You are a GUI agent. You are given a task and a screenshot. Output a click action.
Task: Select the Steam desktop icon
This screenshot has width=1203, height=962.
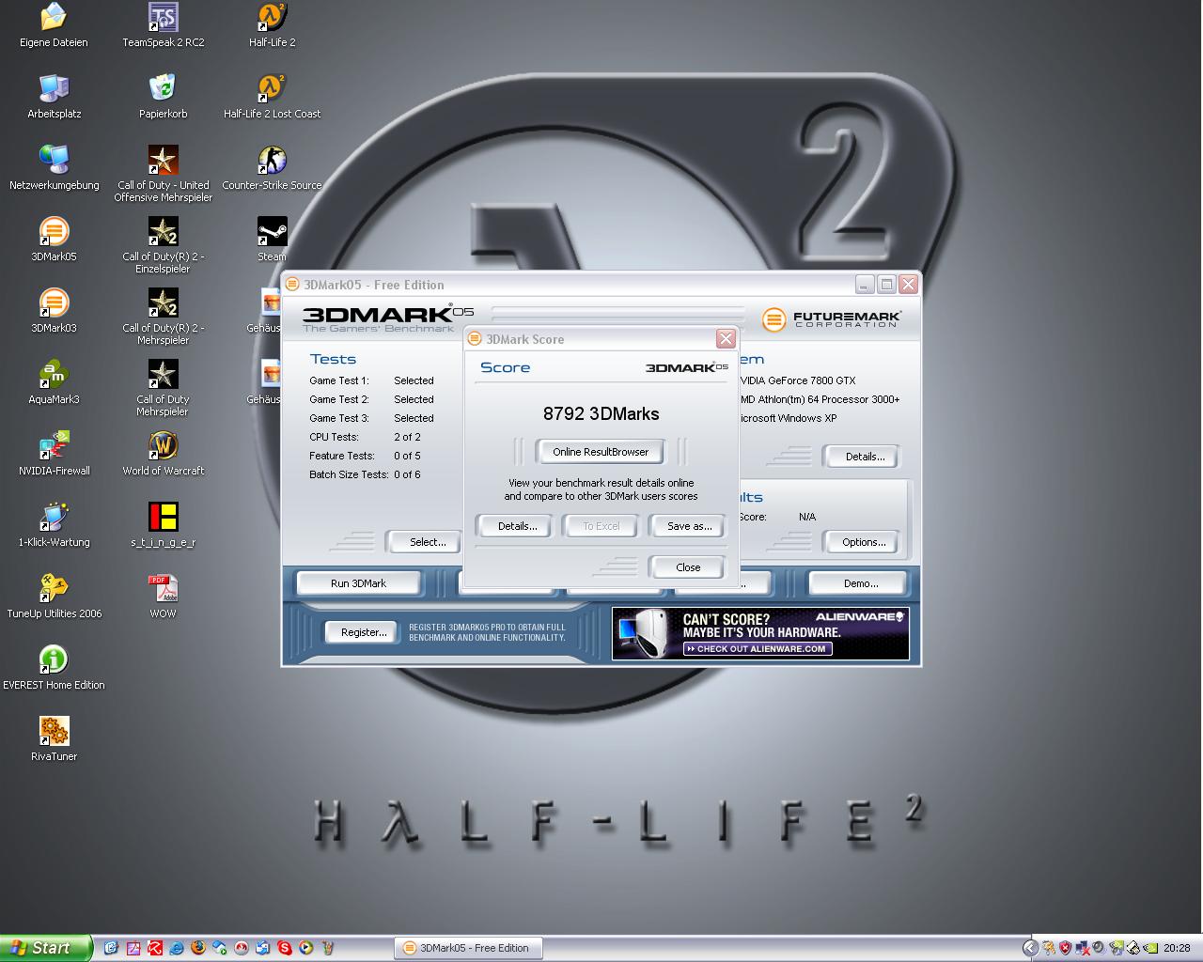point(272,240)
